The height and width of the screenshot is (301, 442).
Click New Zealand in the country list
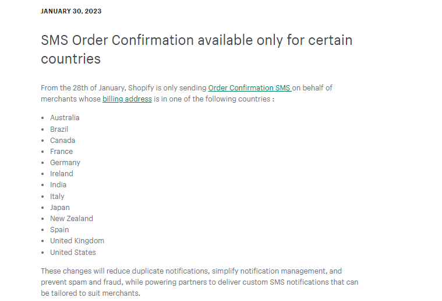tap(71, 219)
